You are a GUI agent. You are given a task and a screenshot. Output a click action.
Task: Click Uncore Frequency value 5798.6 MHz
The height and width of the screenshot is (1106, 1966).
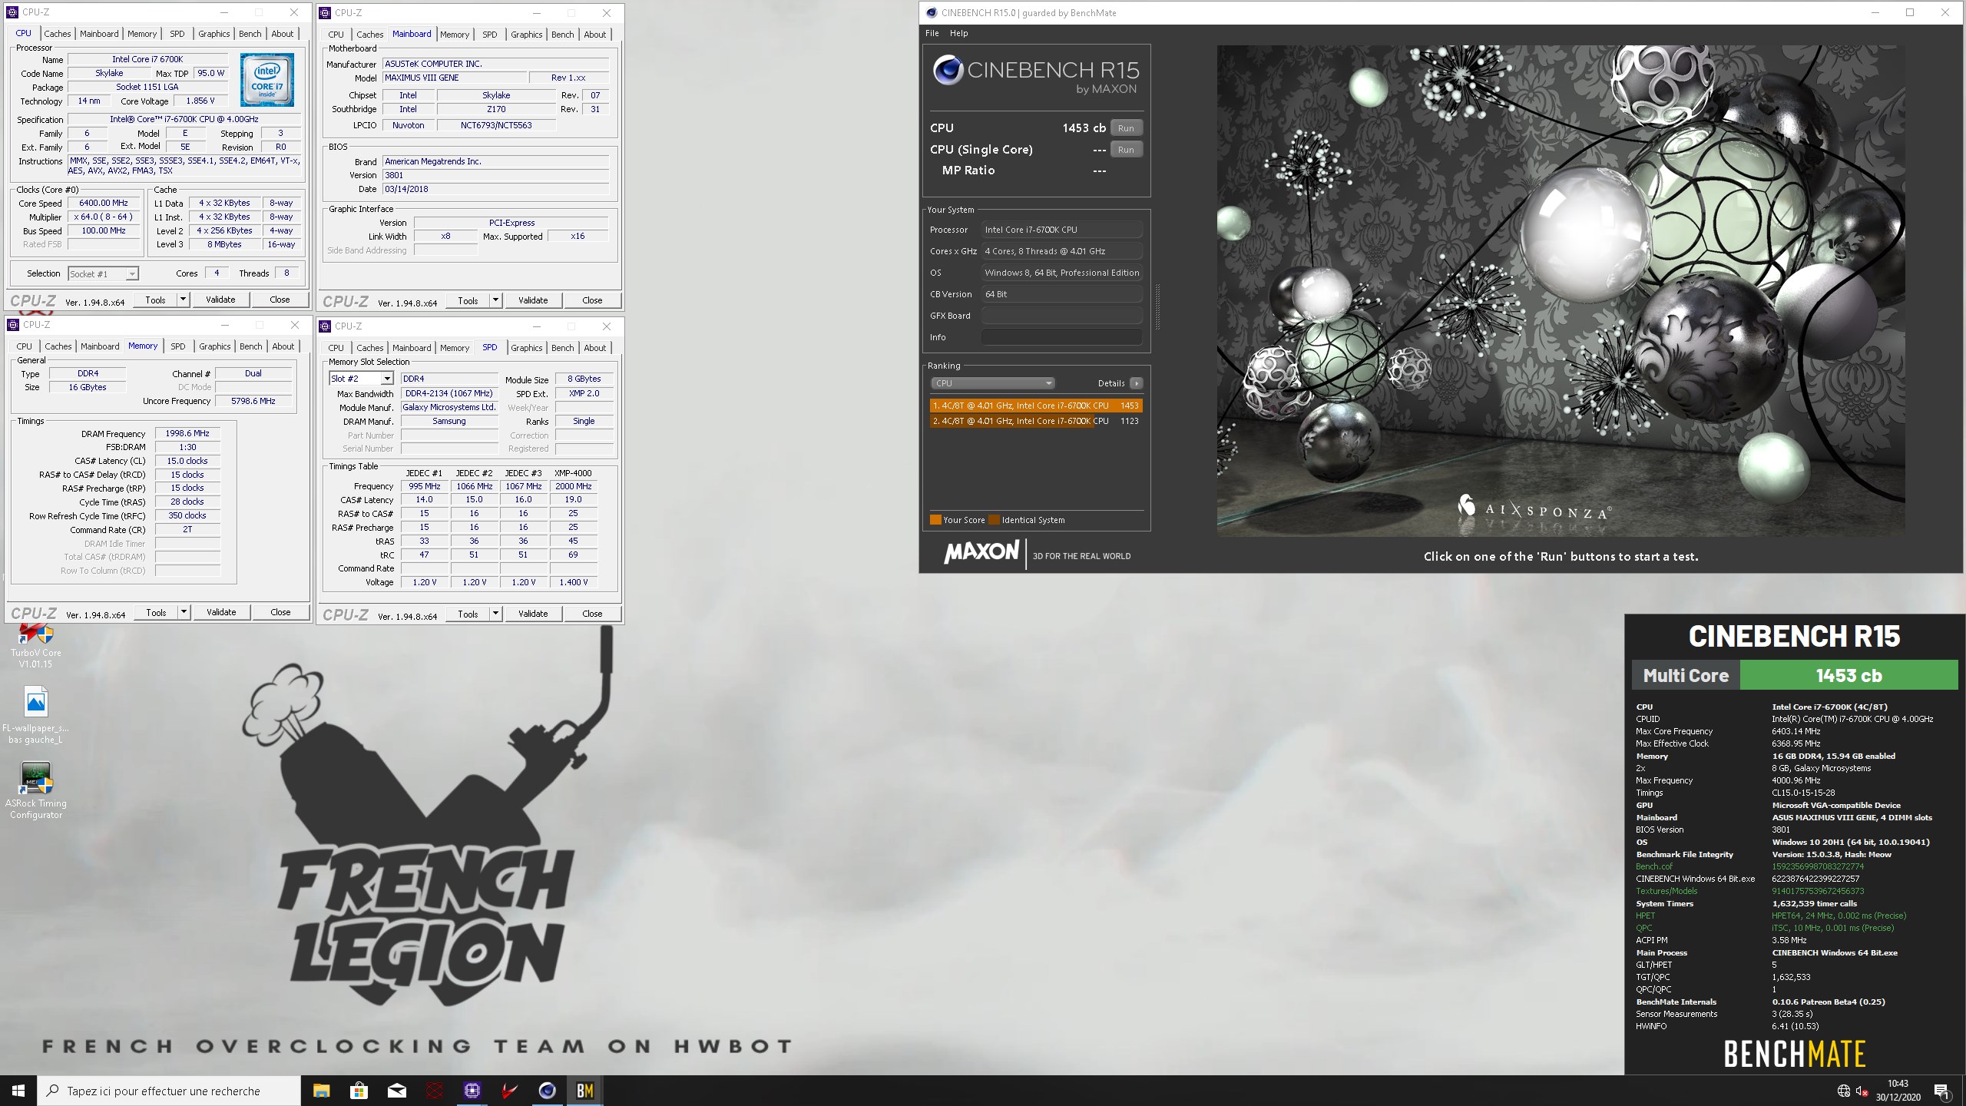coord(253,401)
